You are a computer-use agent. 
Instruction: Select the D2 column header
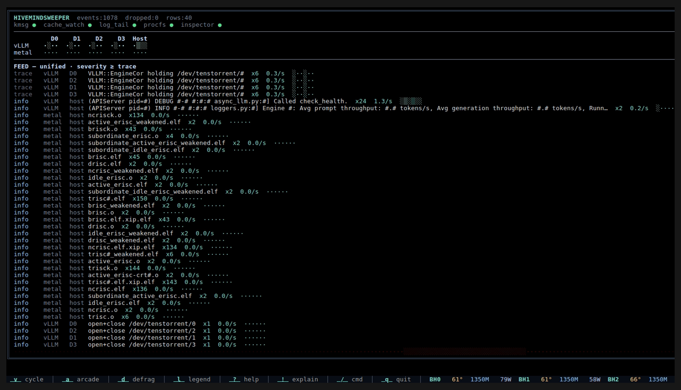(x=99, y=39)
